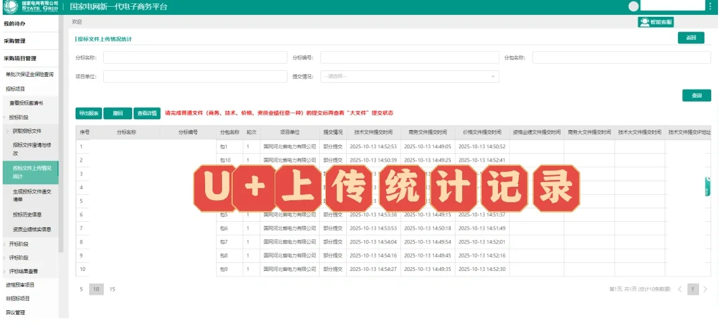
Task: Click the header search box at the top right
Action: tap(672, 5)
